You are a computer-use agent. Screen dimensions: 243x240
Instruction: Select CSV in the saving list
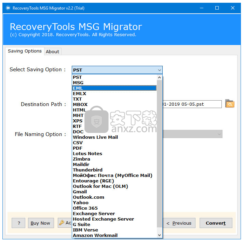coord(114,142)
